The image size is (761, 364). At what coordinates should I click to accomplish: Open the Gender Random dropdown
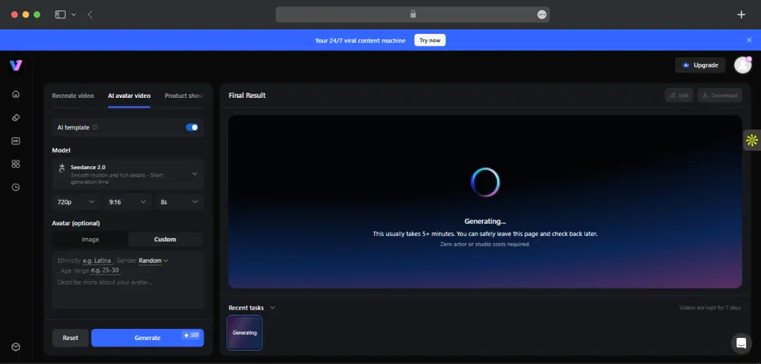(x=154, y=261)
